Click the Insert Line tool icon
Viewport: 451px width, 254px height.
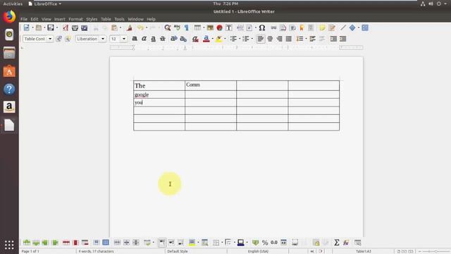click(343, 28)
